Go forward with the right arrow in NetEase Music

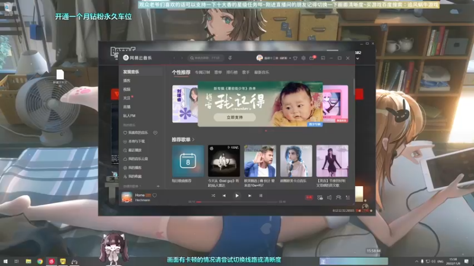pyautogui.click(x=182, y=58)
